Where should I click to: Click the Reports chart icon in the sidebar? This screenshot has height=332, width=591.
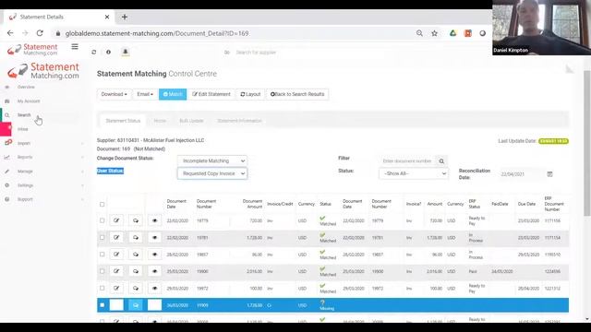(6, 157)
